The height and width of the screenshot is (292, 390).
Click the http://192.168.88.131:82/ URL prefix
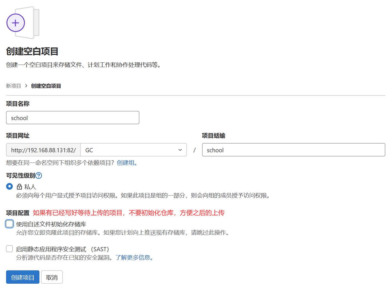(x=43, y=150)
